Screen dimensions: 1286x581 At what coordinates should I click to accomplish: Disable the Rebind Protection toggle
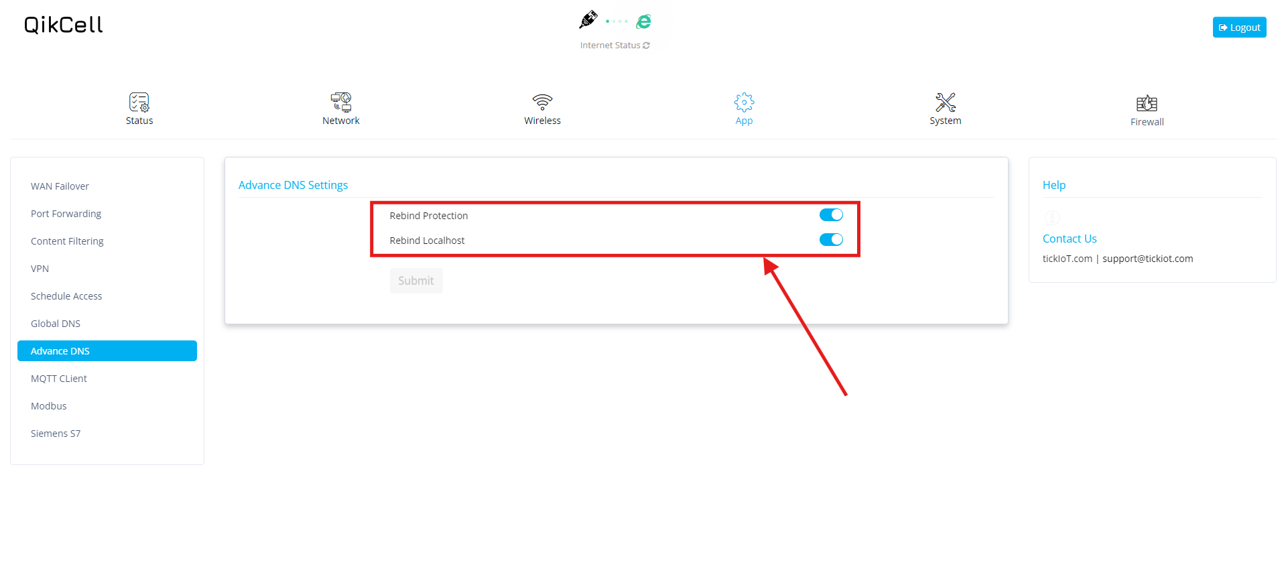[x=831, y=215]
